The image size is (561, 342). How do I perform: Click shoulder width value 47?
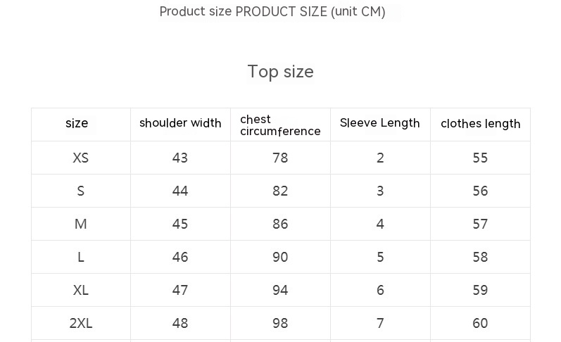coord(180,290)
